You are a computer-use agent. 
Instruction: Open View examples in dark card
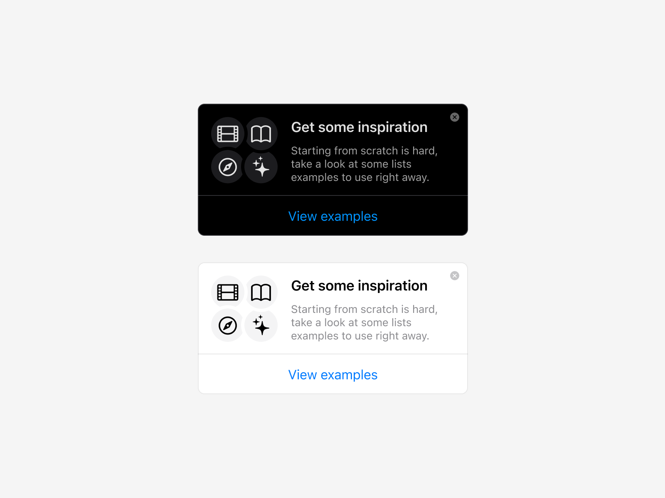tap(333, 216)
